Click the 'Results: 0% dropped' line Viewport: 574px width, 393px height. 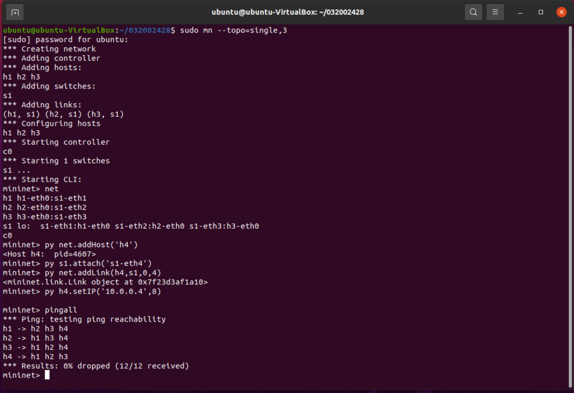105,366
